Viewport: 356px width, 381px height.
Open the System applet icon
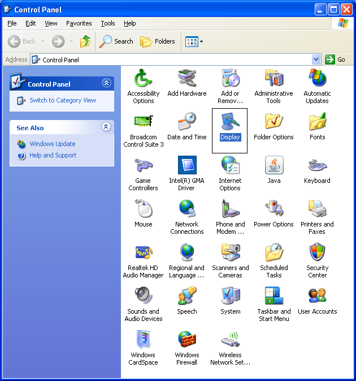click(230, 296)
